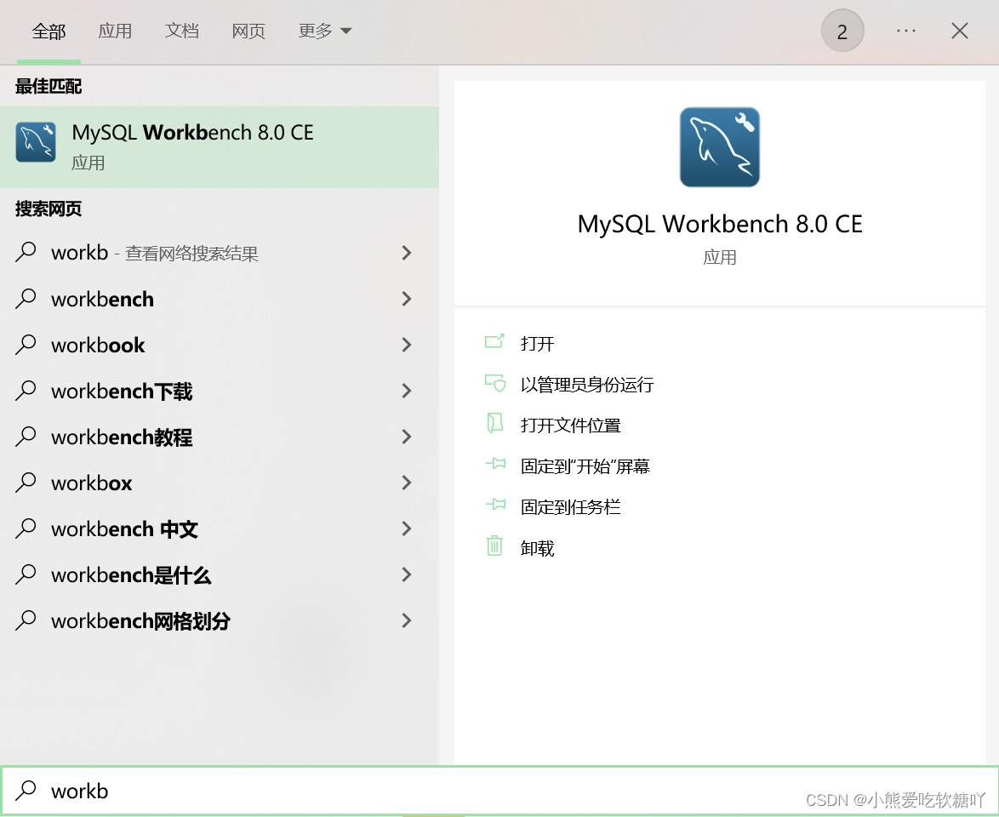The height and width of the screenshot is (817, 999).
Task: Switch to the 应用 tab
Action: tap(116, 31)
